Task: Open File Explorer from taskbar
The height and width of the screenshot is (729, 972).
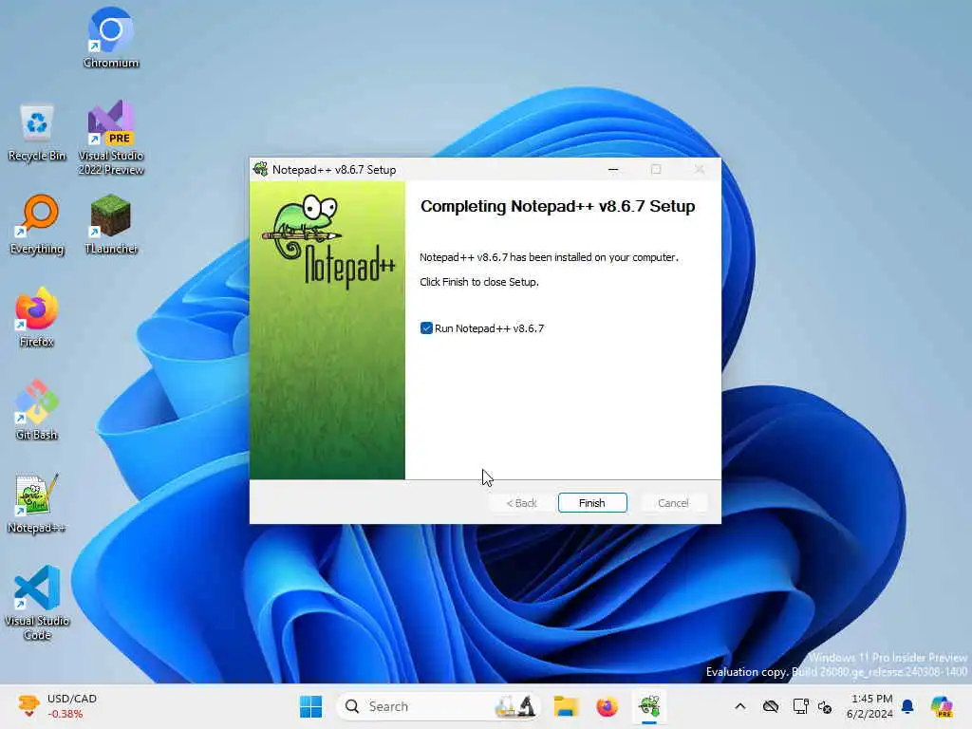Action: point(566,706)
